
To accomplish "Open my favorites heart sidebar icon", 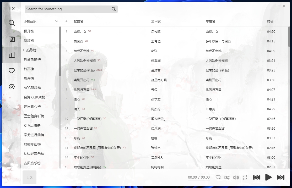I will tap(12, 71).
